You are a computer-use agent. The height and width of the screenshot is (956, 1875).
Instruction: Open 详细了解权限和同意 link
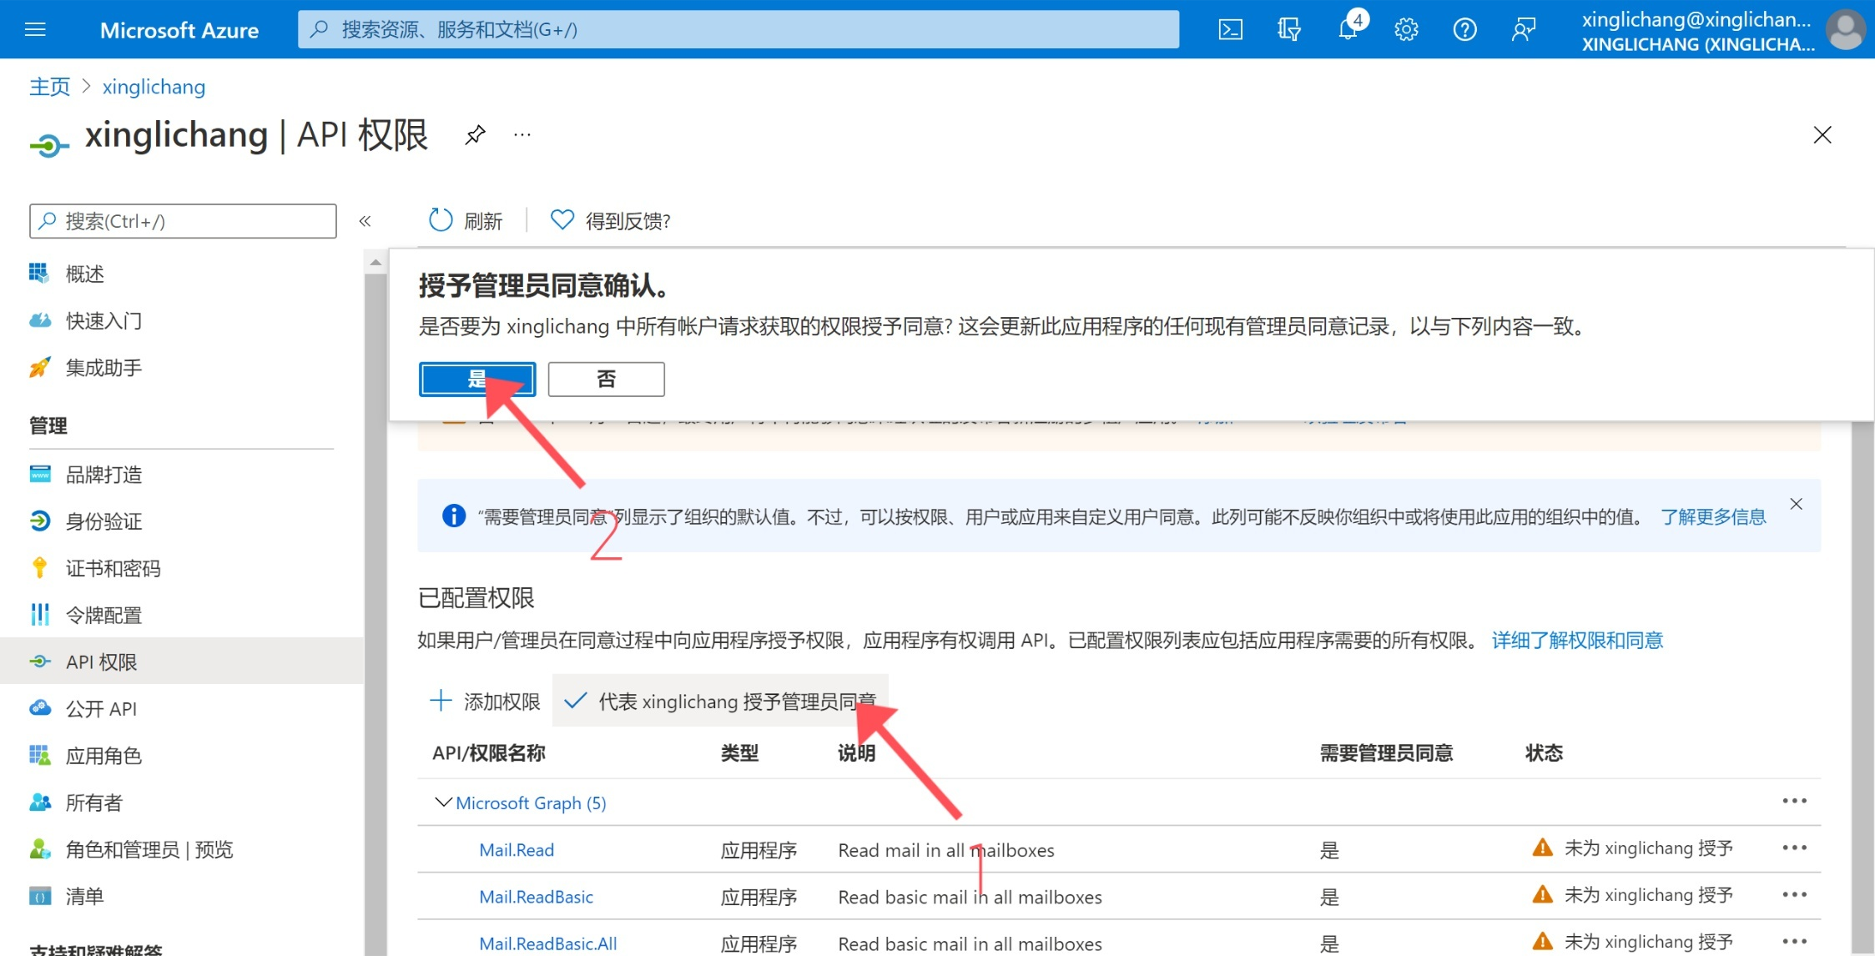[x=1577, y=641]
